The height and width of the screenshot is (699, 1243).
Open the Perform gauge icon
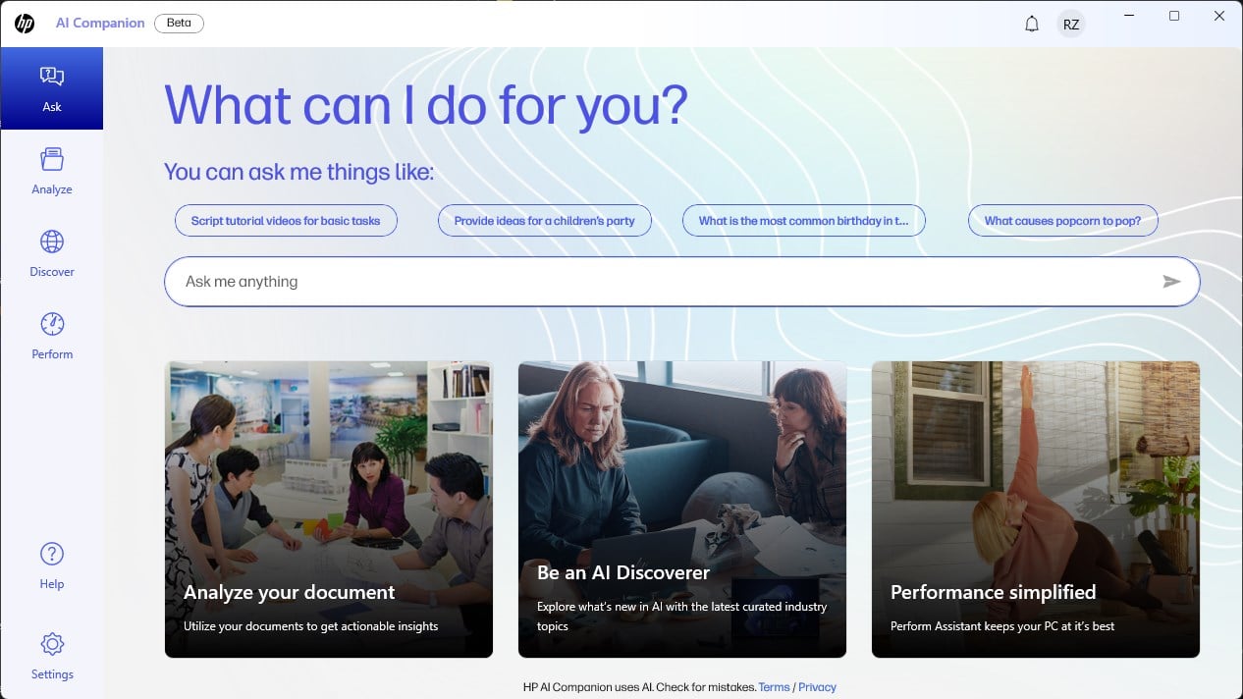[52, 324]
